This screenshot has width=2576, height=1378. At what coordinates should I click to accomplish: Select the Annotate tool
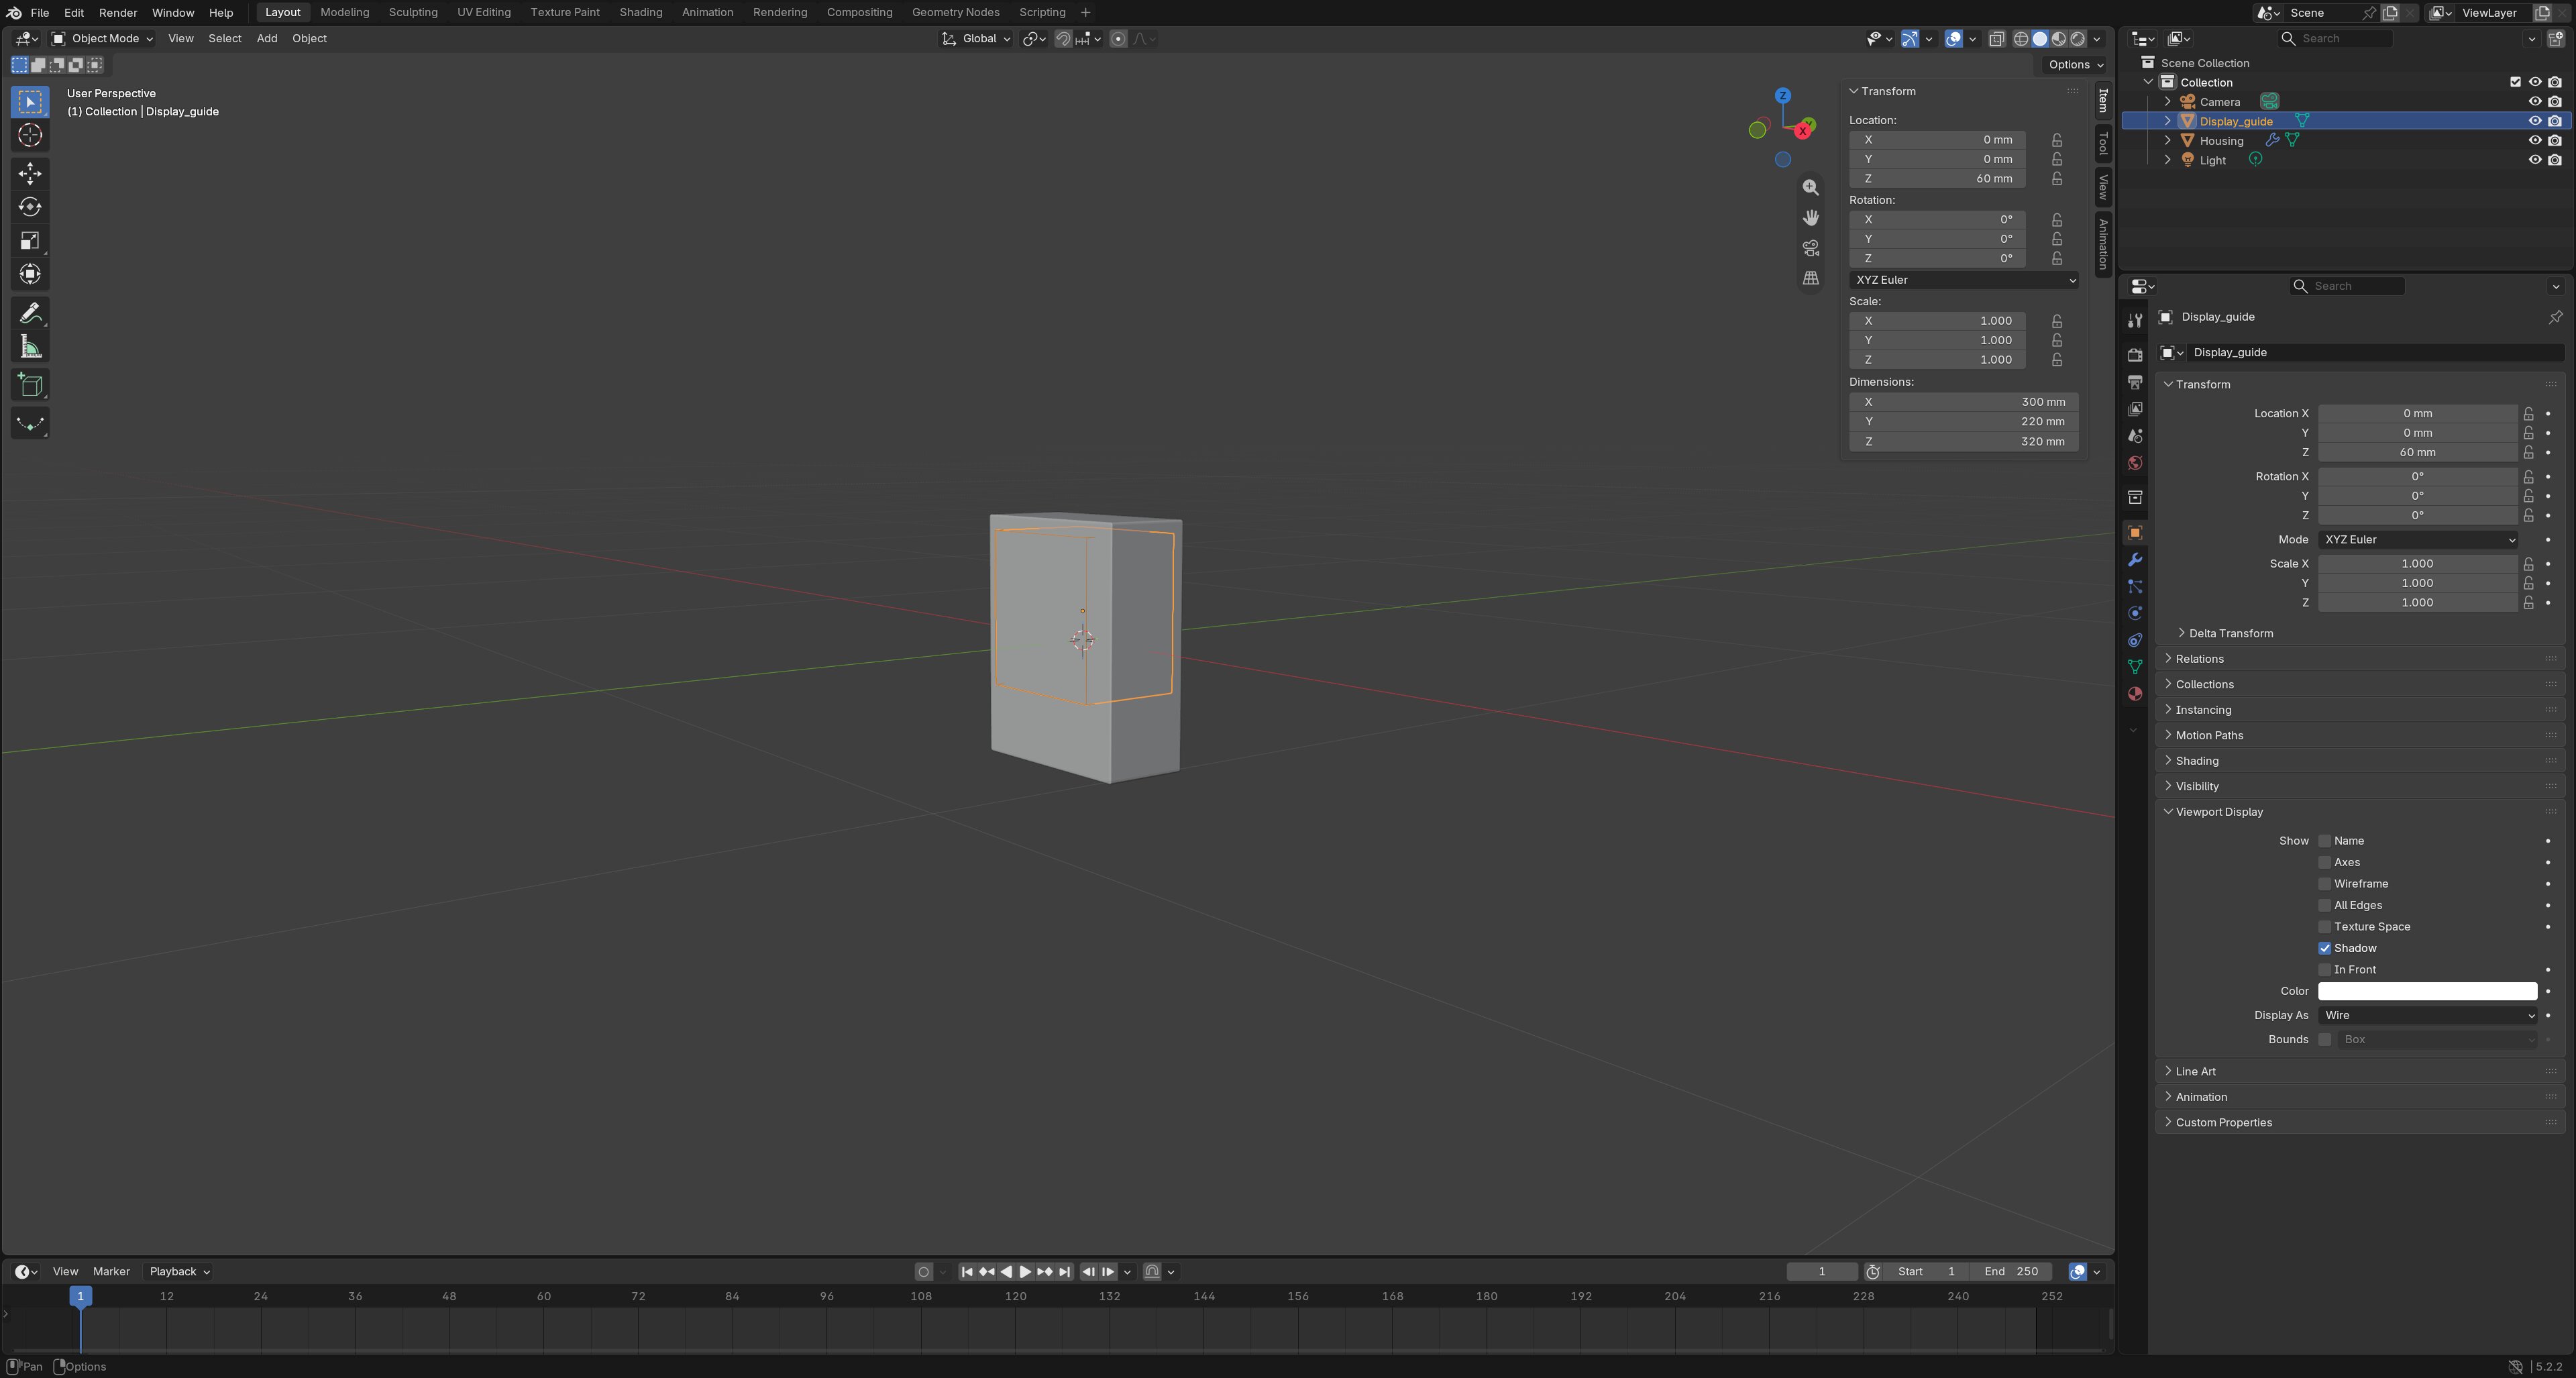[x=30, y=313]
